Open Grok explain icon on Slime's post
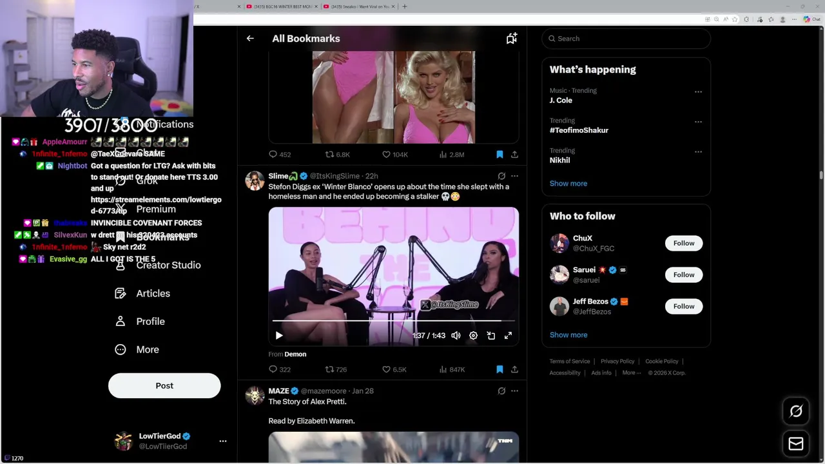This screenshot has height=464, width=825. coord(501,176)
